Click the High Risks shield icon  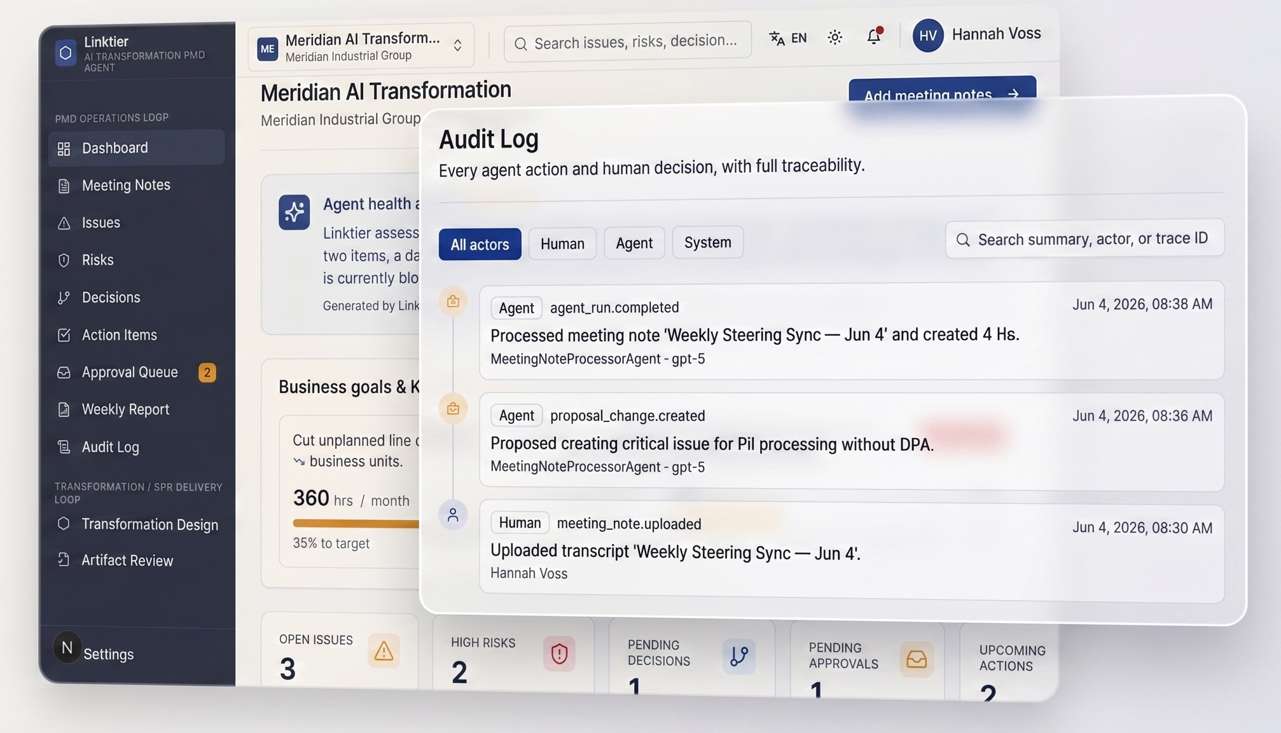coord(559,654)
